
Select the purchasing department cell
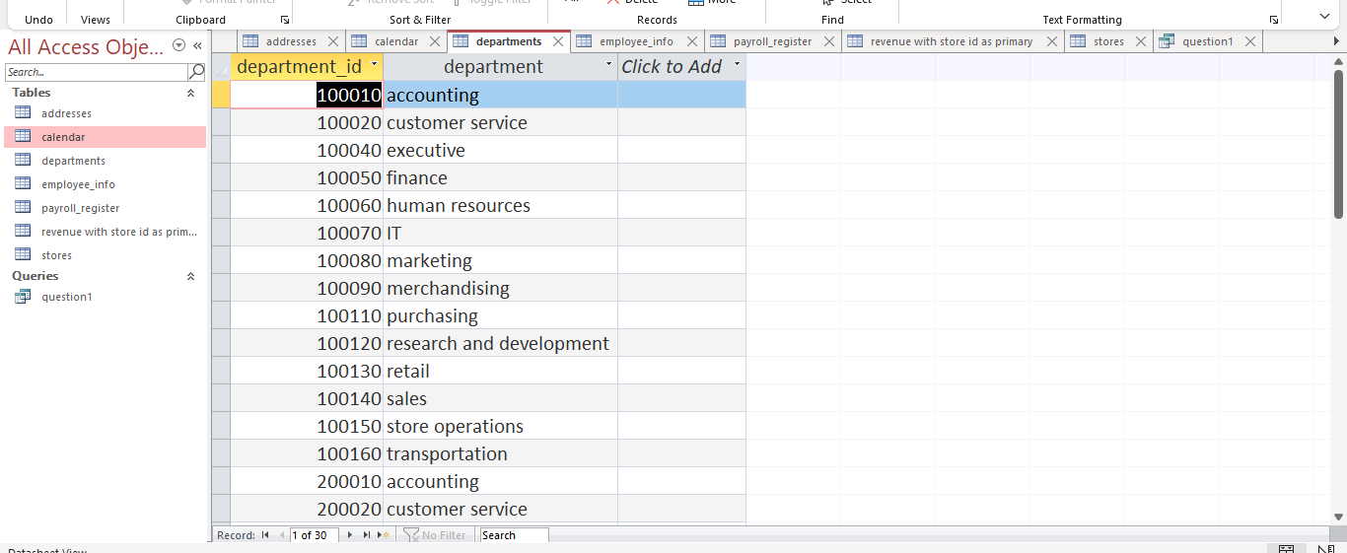[500, 316]
